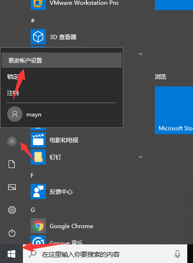The height and width of the screenshot is (263, 193).
Task: Open the VMware Workstation Pro app icon
Action: coord(38,5)
